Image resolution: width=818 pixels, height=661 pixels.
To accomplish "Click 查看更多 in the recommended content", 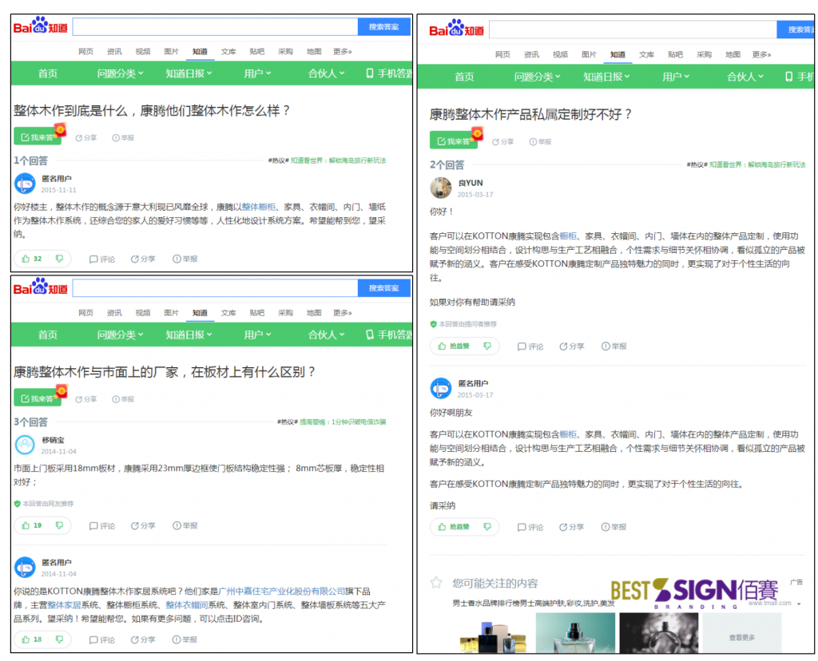I will [742, 638].
